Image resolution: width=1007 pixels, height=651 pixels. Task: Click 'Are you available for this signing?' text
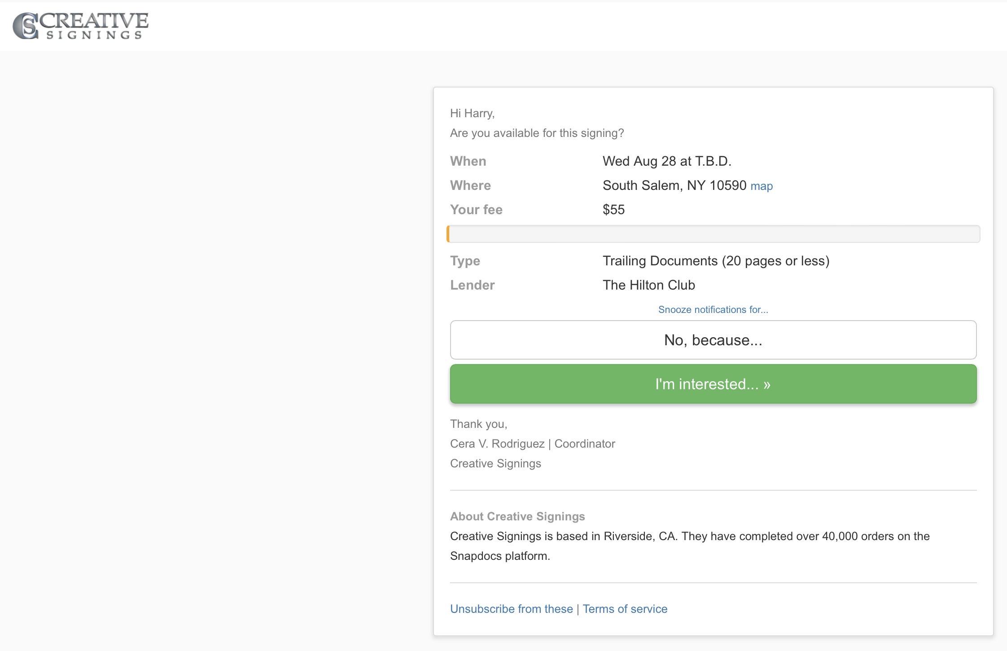[537, 133]
